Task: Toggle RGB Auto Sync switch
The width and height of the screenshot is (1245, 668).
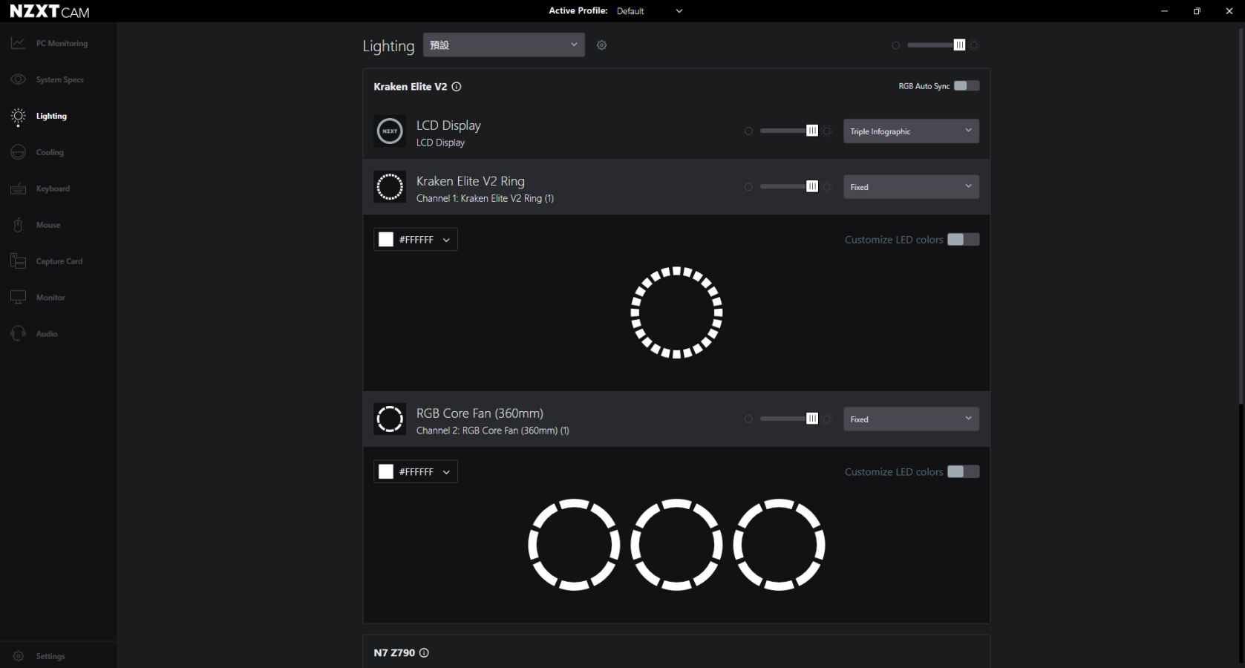Action: tap(966, 86)
